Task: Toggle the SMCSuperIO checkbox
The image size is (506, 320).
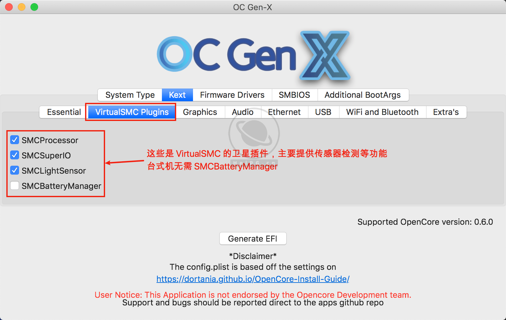Action: (15, 155)
